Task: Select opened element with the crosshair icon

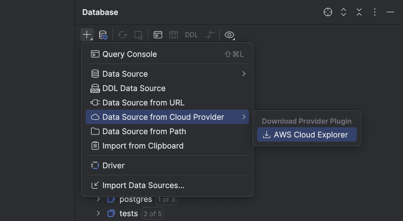Action: (x=328, y=12)
